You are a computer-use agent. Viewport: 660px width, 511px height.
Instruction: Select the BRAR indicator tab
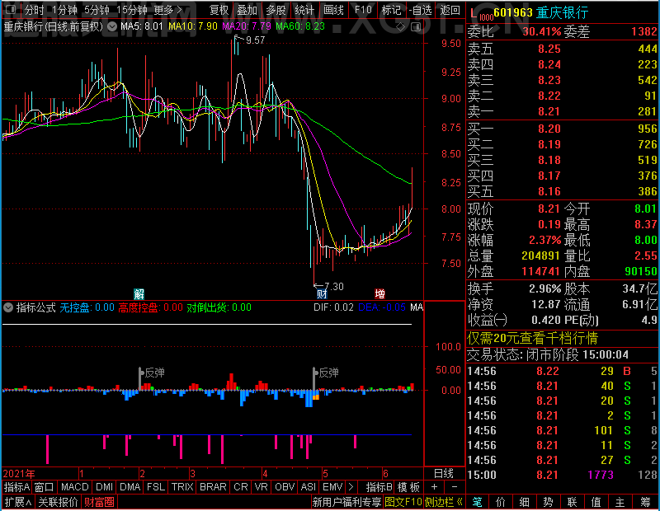pyautogui.click(x=213, y=487)
